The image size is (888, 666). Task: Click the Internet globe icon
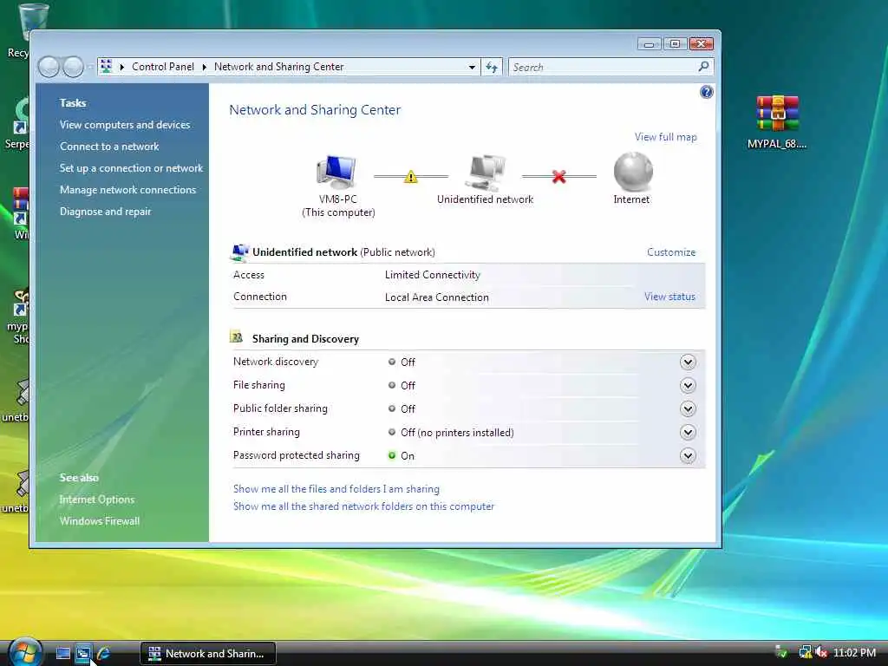[632, 172]
